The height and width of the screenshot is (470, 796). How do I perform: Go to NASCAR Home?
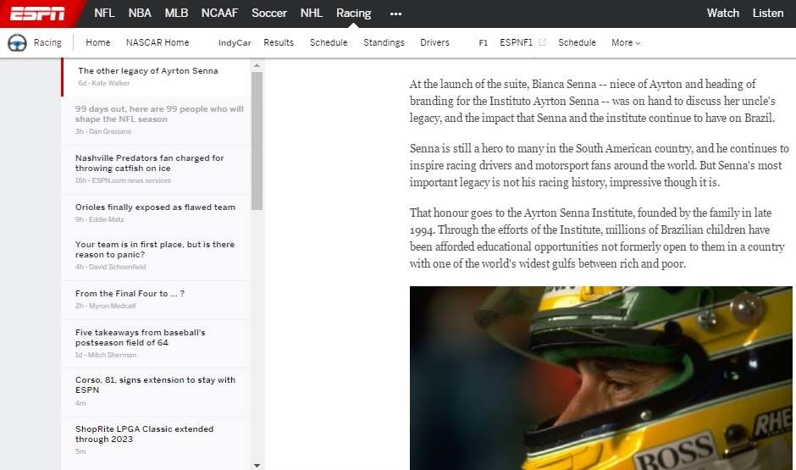click(158, 42)
